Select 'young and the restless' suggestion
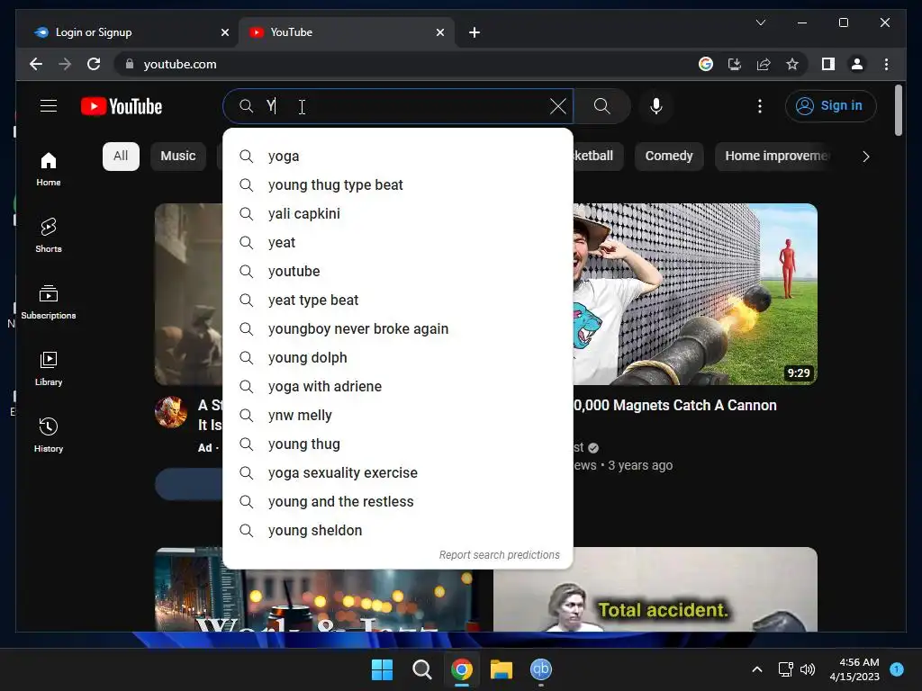The width and height of the screenshot is (922, 691). click(x=398, y=502)
